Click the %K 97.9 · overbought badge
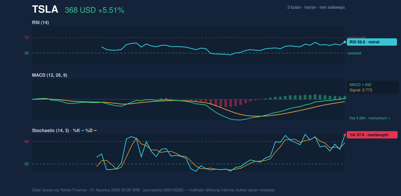The width and height of the screenshot is (401, 196). pos(372,135)
